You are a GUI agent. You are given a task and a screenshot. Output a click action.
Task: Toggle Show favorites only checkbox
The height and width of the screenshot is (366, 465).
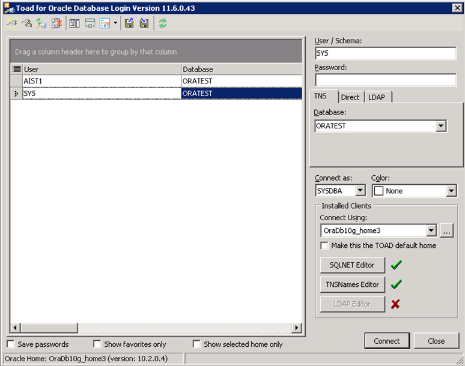tap(97, 344)
